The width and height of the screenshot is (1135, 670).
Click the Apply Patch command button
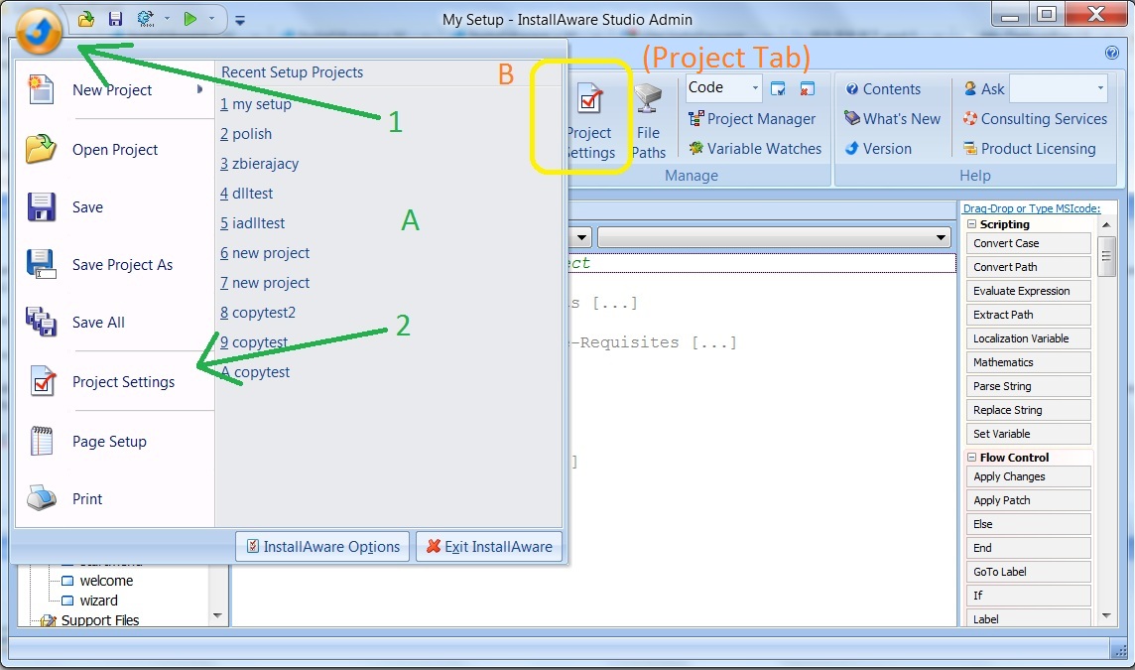(x=1029, y=500)
